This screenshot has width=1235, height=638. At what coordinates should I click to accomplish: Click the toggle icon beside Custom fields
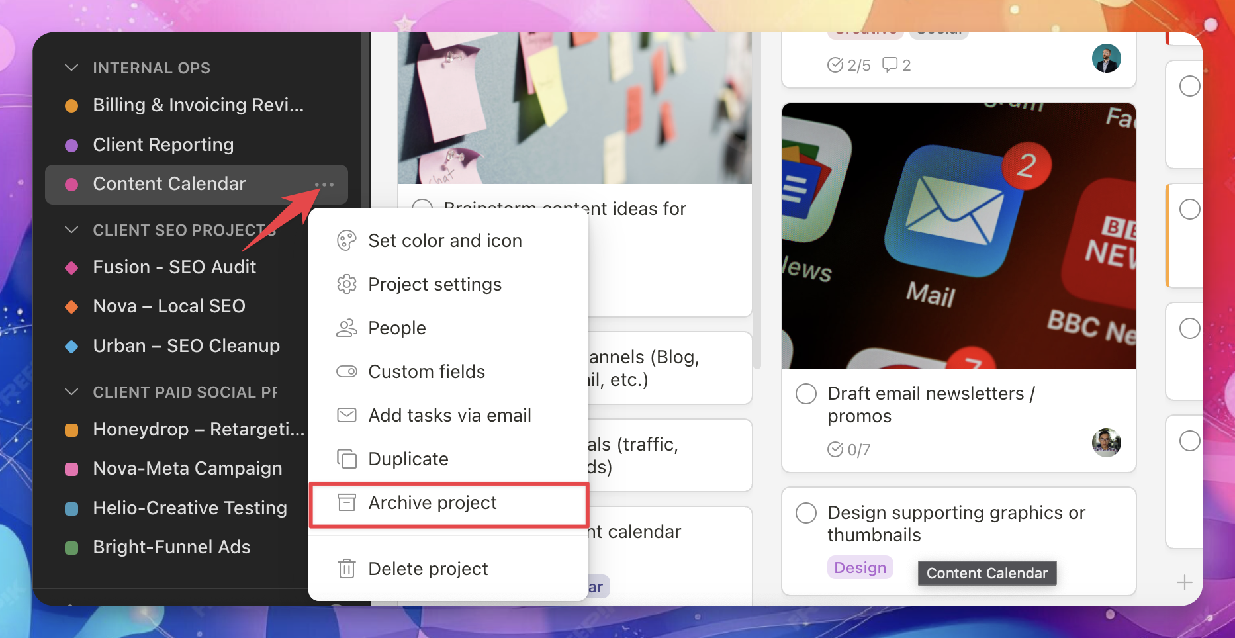pos(347,371)
